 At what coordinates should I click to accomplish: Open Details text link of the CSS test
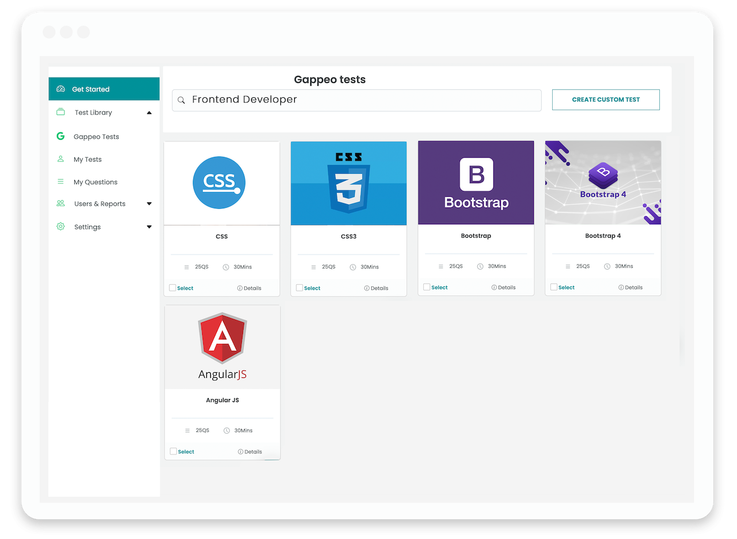(x=252, y=288)
